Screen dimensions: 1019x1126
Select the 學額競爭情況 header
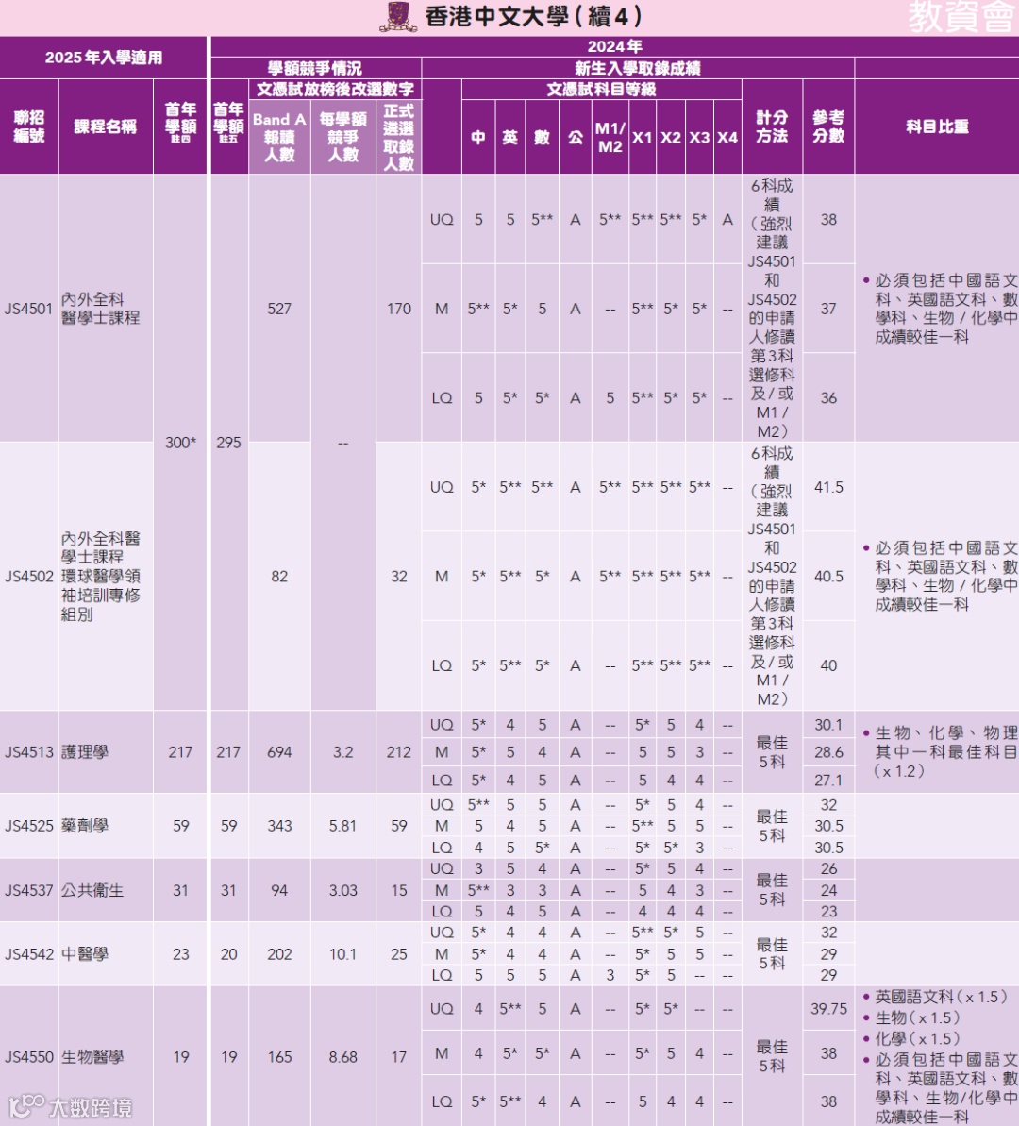pos(314,68)
